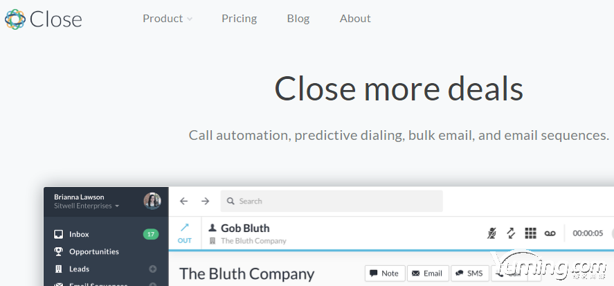
Task: Click the Close logo icon
Action: (x=15, y=19)
